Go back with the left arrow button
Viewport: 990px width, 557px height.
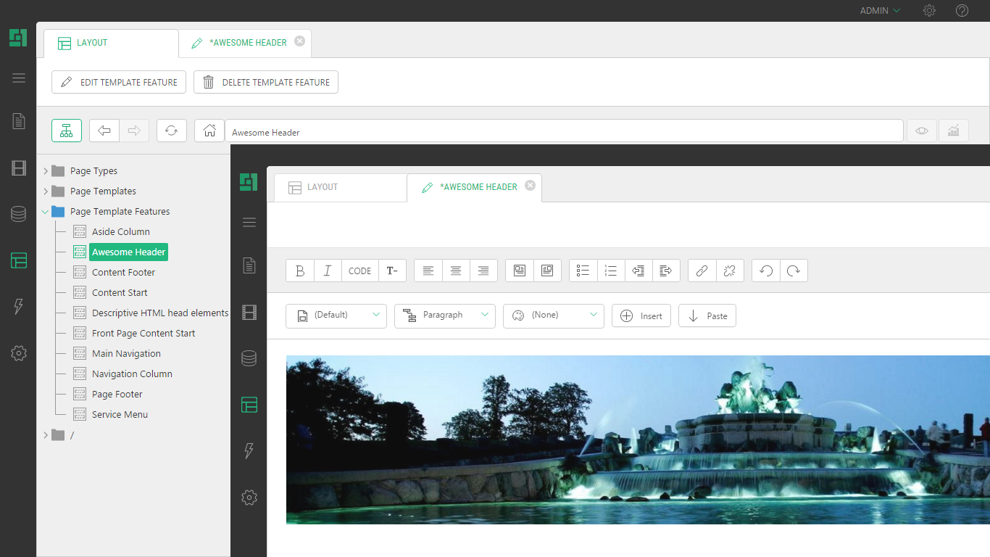click(x=104, y=131)
